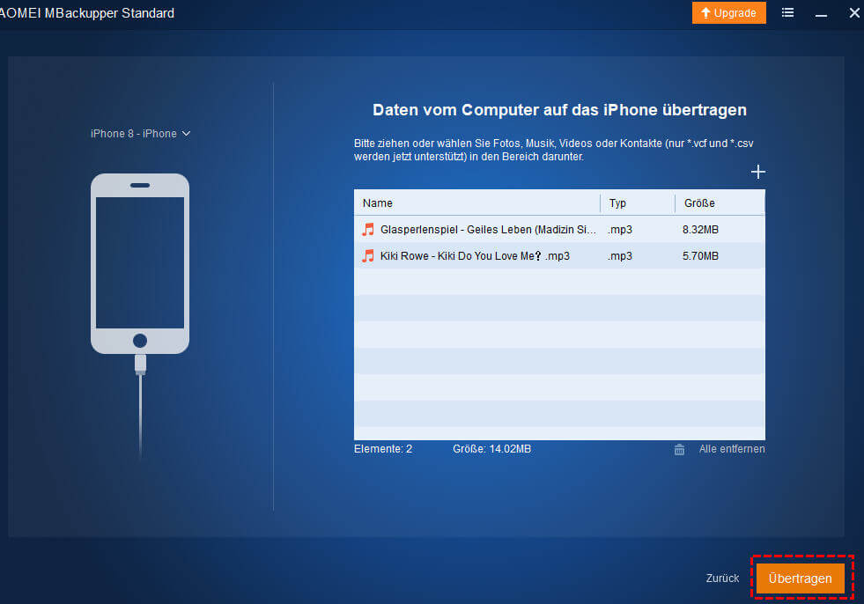Click the Übertragen transfer button
Screen dimensions: 864x604
point(800,578)
